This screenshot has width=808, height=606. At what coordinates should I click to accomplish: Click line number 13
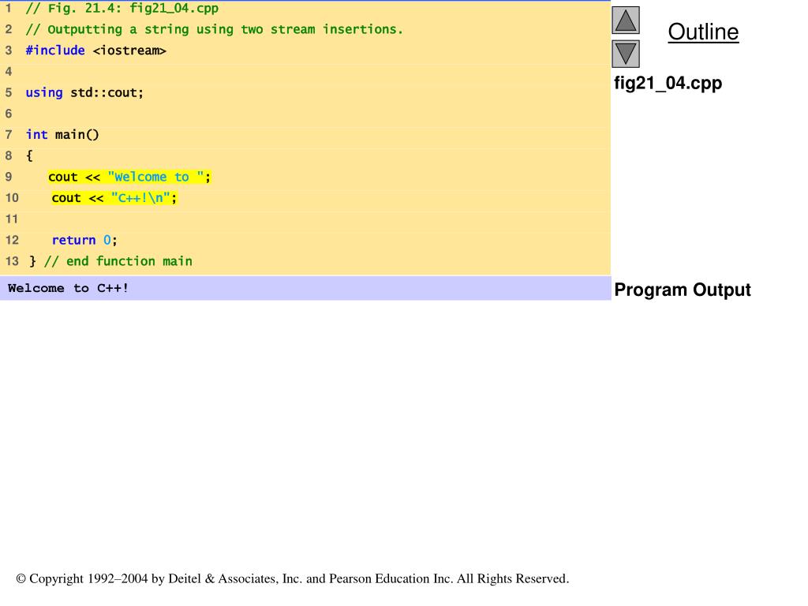tap(12, 261)
